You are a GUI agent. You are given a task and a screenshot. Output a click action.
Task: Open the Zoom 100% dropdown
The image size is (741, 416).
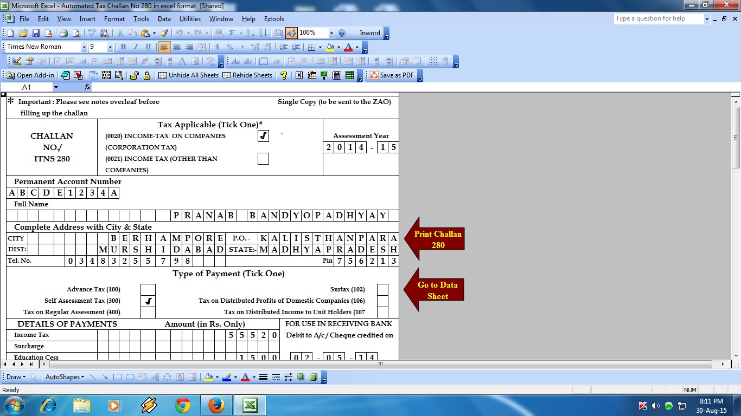click(331, 33)
